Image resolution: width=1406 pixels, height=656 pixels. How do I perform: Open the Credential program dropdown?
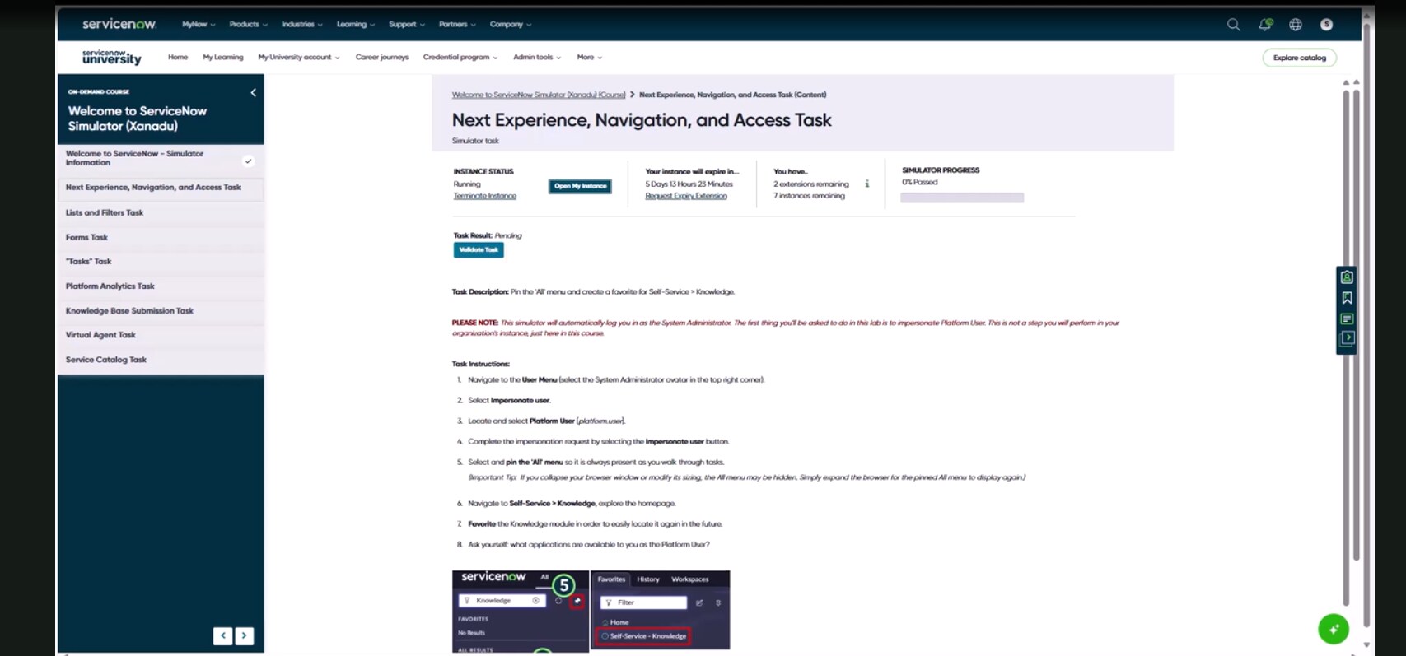coord(460,58)
